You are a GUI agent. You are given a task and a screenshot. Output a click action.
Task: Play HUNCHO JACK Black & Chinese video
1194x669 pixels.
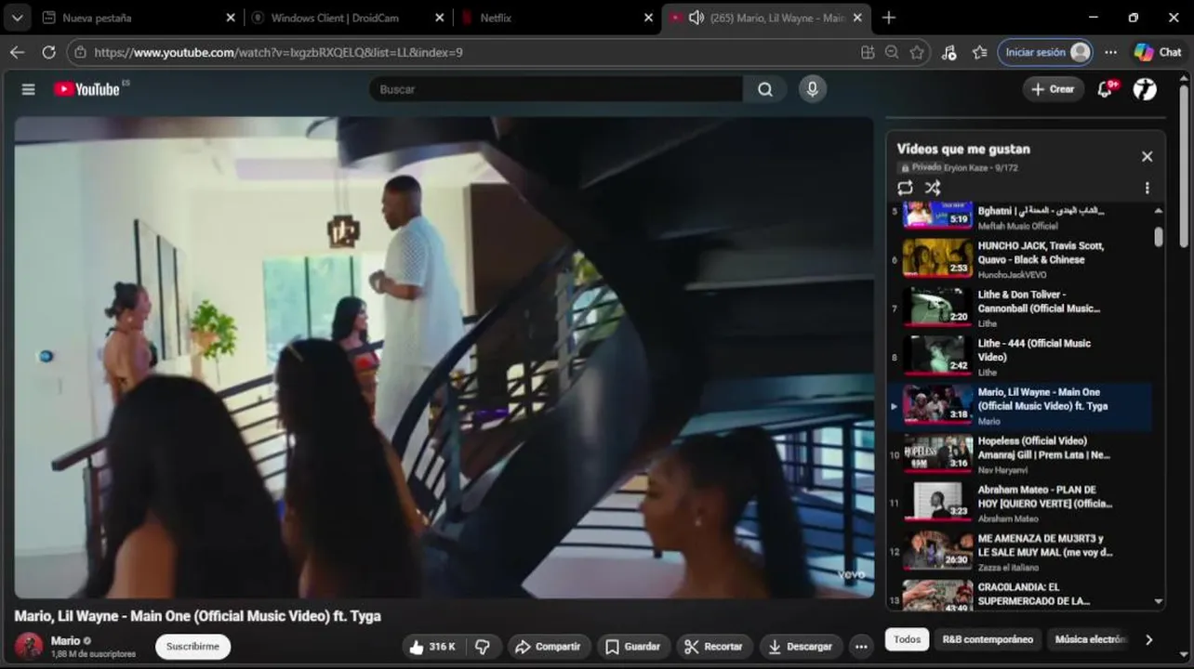pos(1019,258)
